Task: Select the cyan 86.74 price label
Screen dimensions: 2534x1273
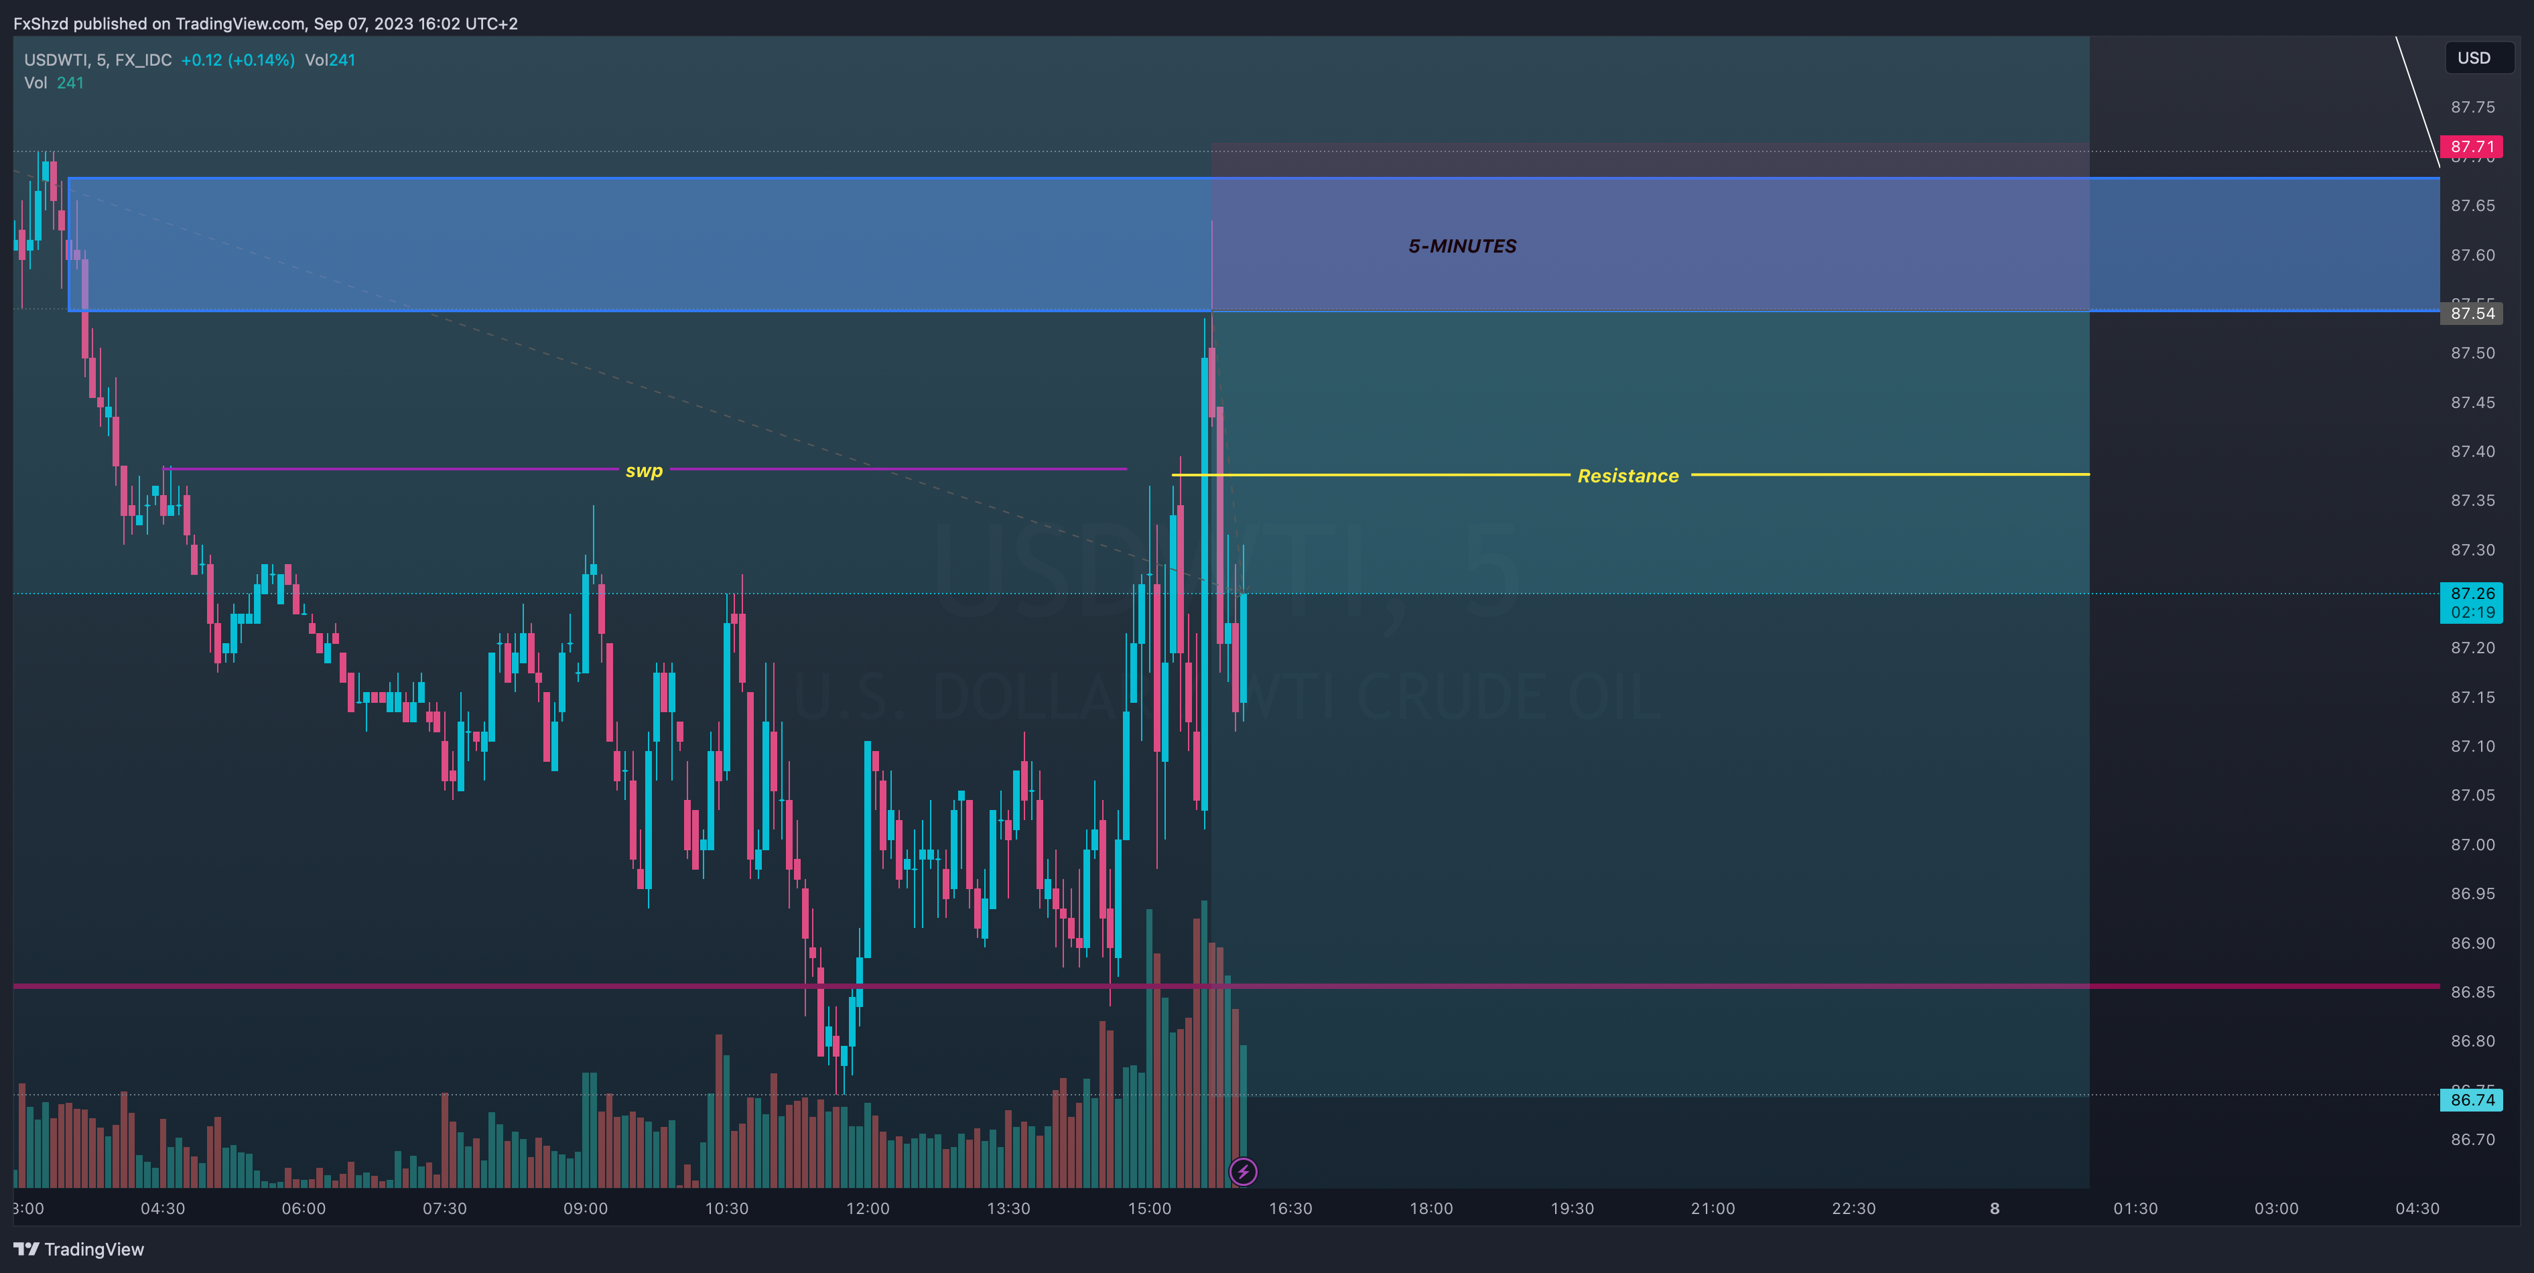Action: [x=2472, y=1100]
